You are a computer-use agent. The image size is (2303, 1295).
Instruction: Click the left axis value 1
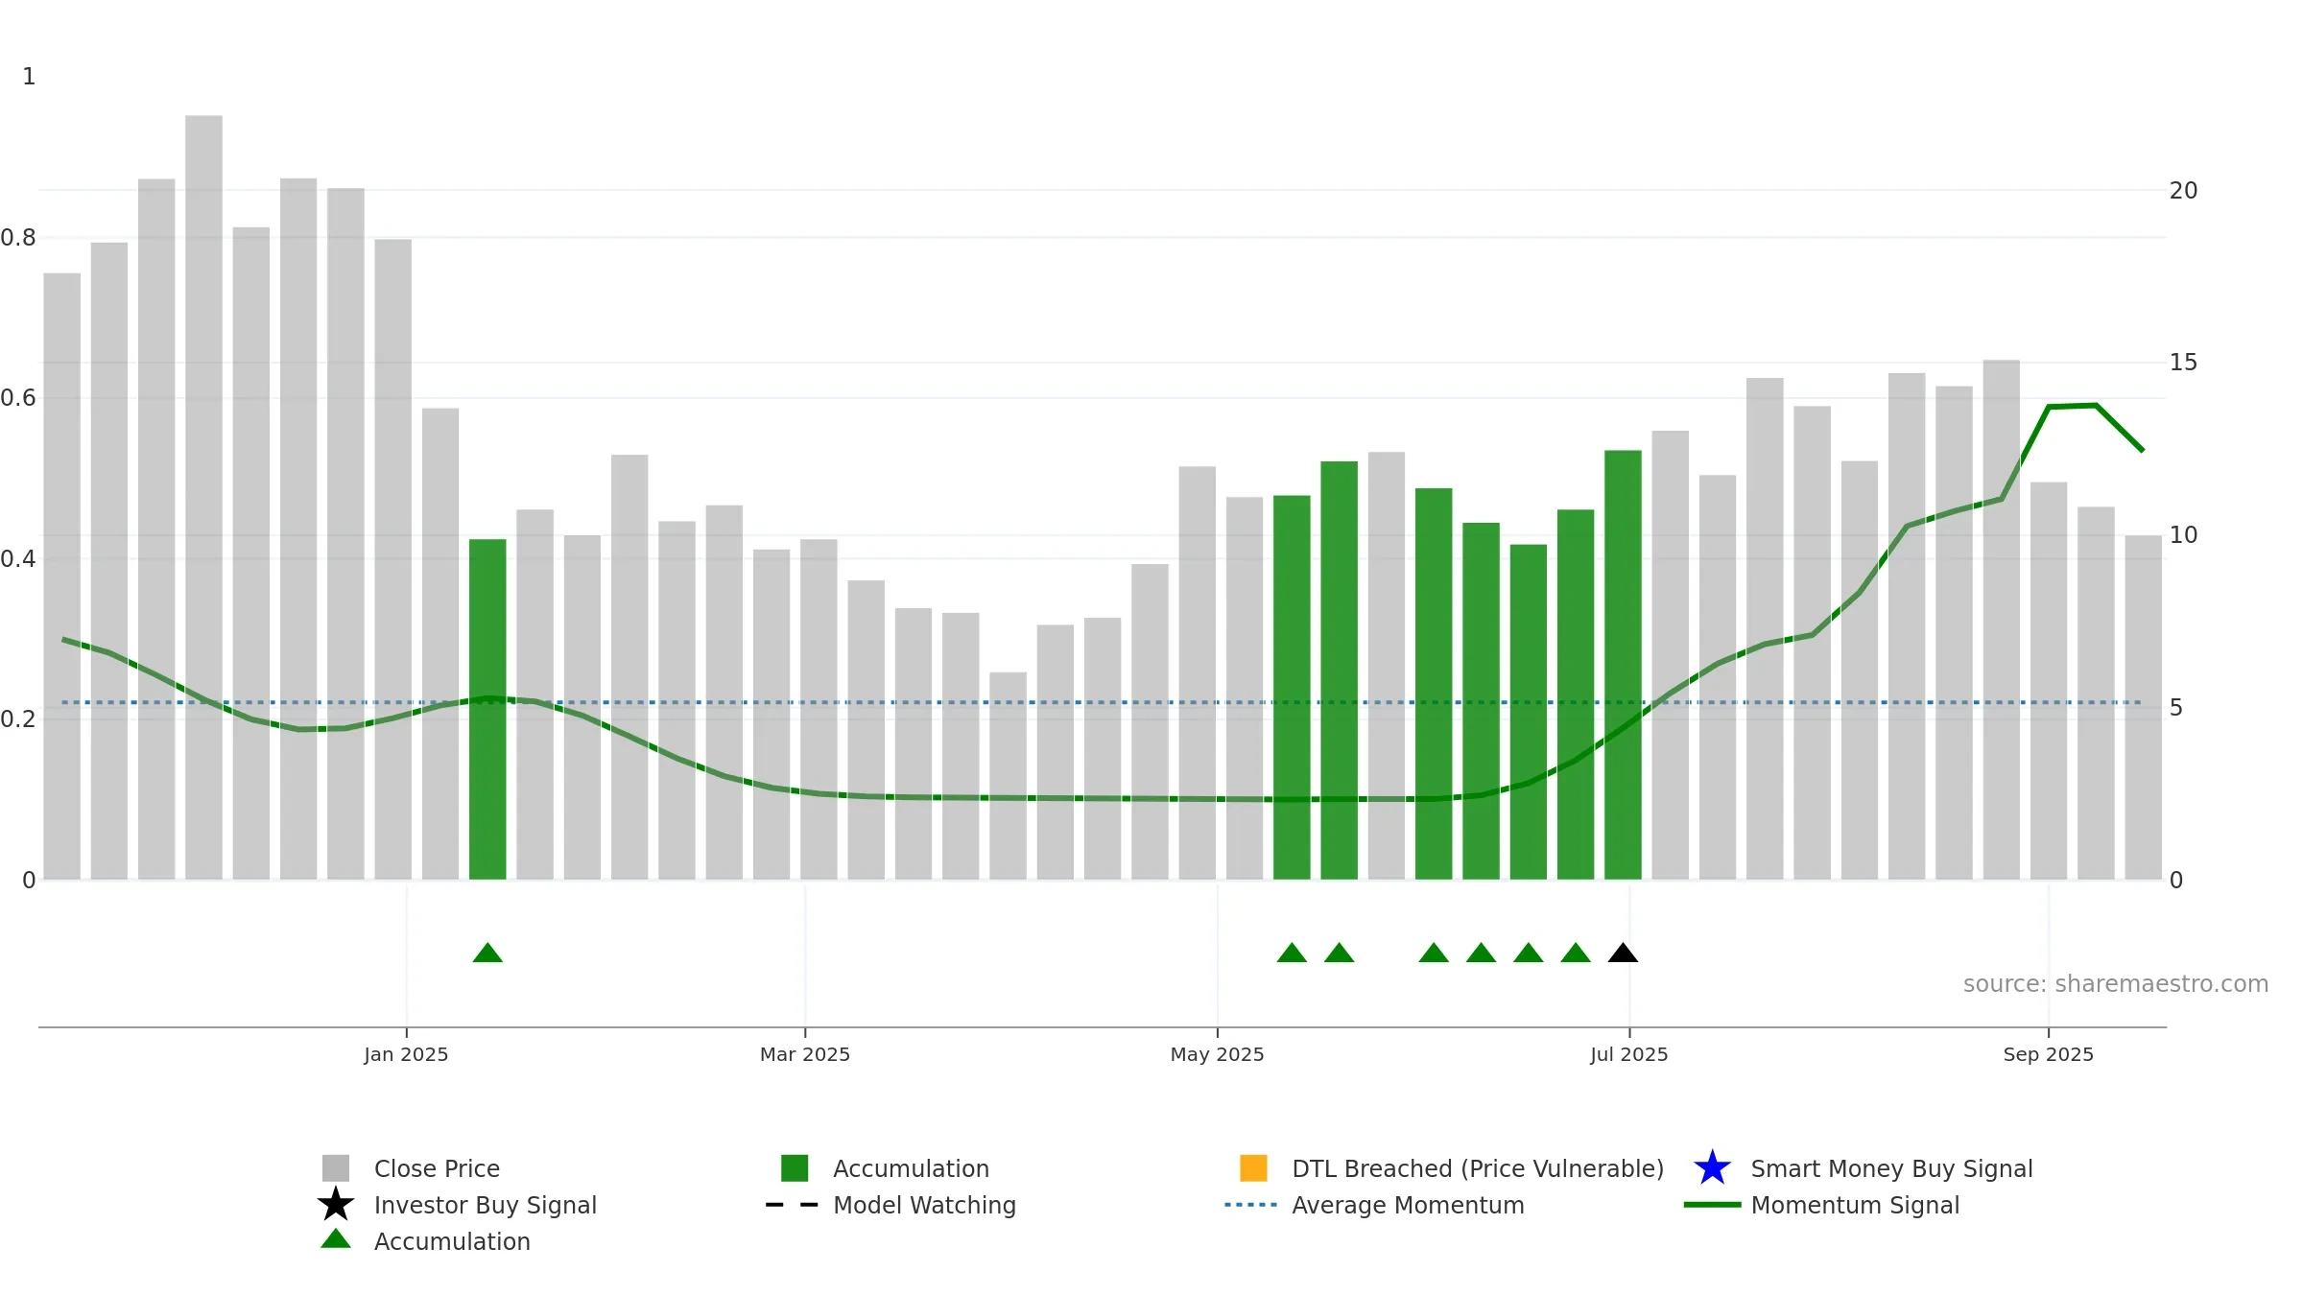[x=29, y=76]
